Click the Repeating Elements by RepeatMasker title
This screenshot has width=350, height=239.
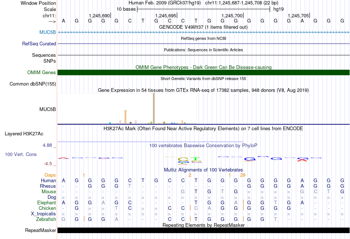(203, 225)
